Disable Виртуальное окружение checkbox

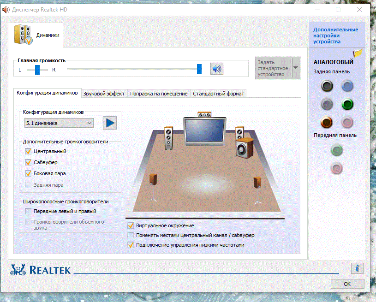click(131, 225)
